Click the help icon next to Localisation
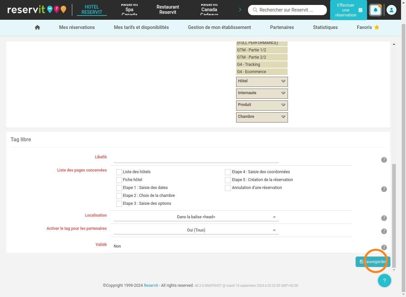The width and height of the screenshot is (406, 297). [384, 218]
